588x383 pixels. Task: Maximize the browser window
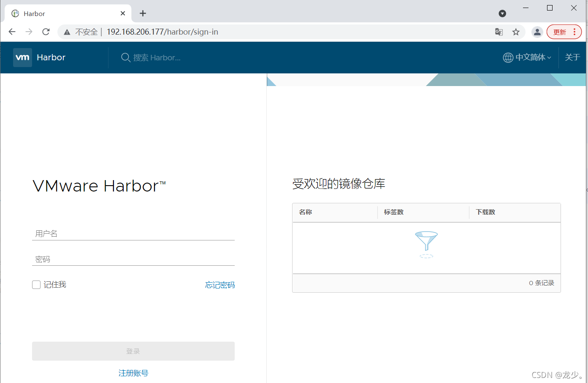pyautogui.click(x=550, y=8)
